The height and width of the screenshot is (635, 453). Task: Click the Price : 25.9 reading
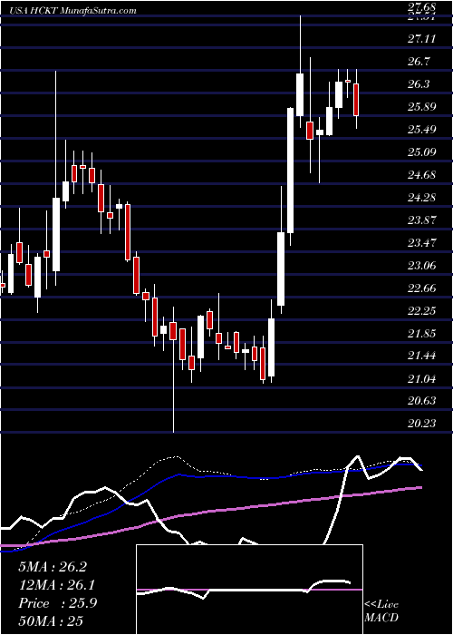(57, 603)
